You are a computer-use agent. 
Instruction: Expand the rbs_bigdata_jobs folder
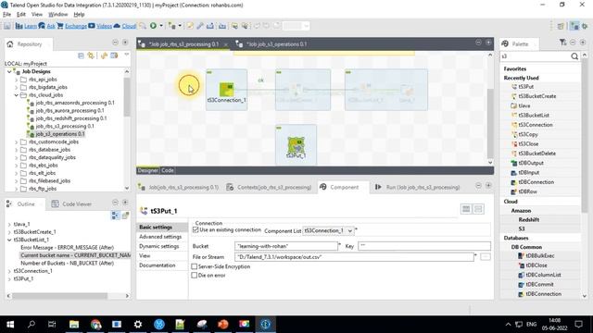pyautogui.click(x=17, y=87)
